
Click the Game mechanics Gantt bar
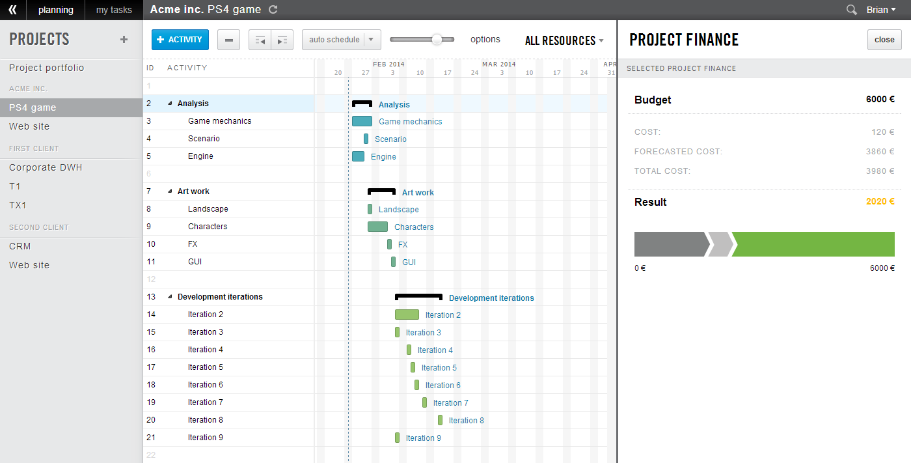(x=362, y=121)
